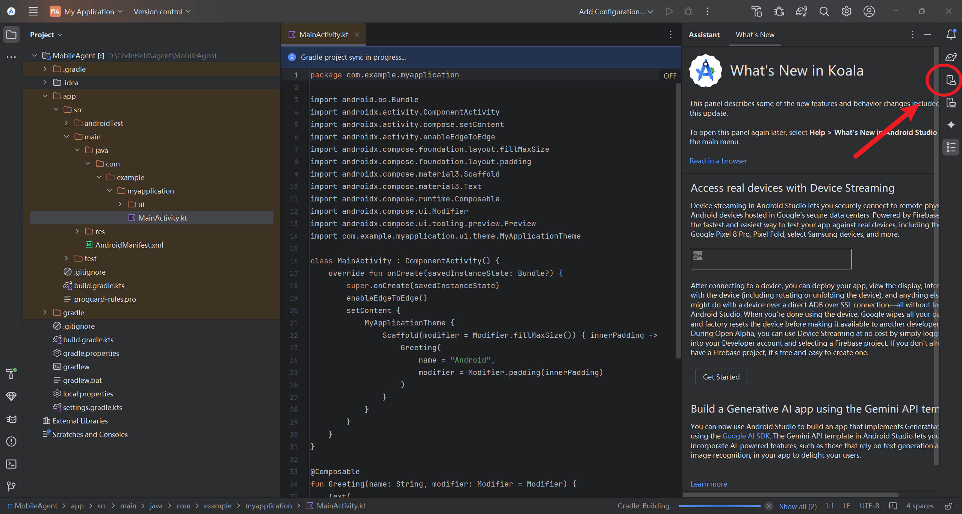Open IDE settings gear

(847, 11)
